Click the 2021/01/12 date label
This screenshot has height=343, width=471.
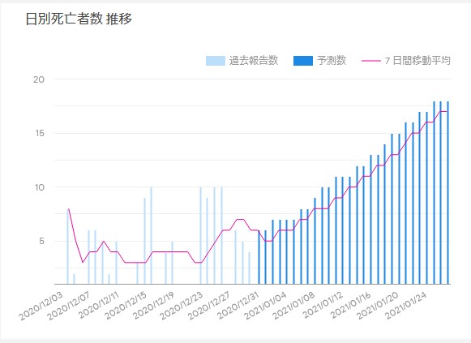tap(322, 306)
